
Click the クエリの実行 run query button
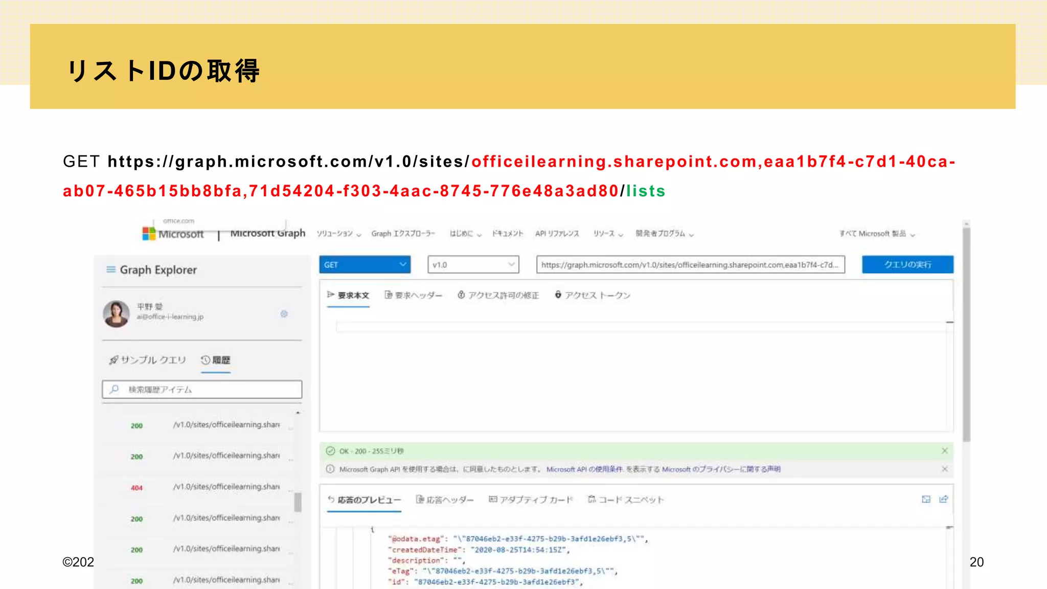(907, 264)
